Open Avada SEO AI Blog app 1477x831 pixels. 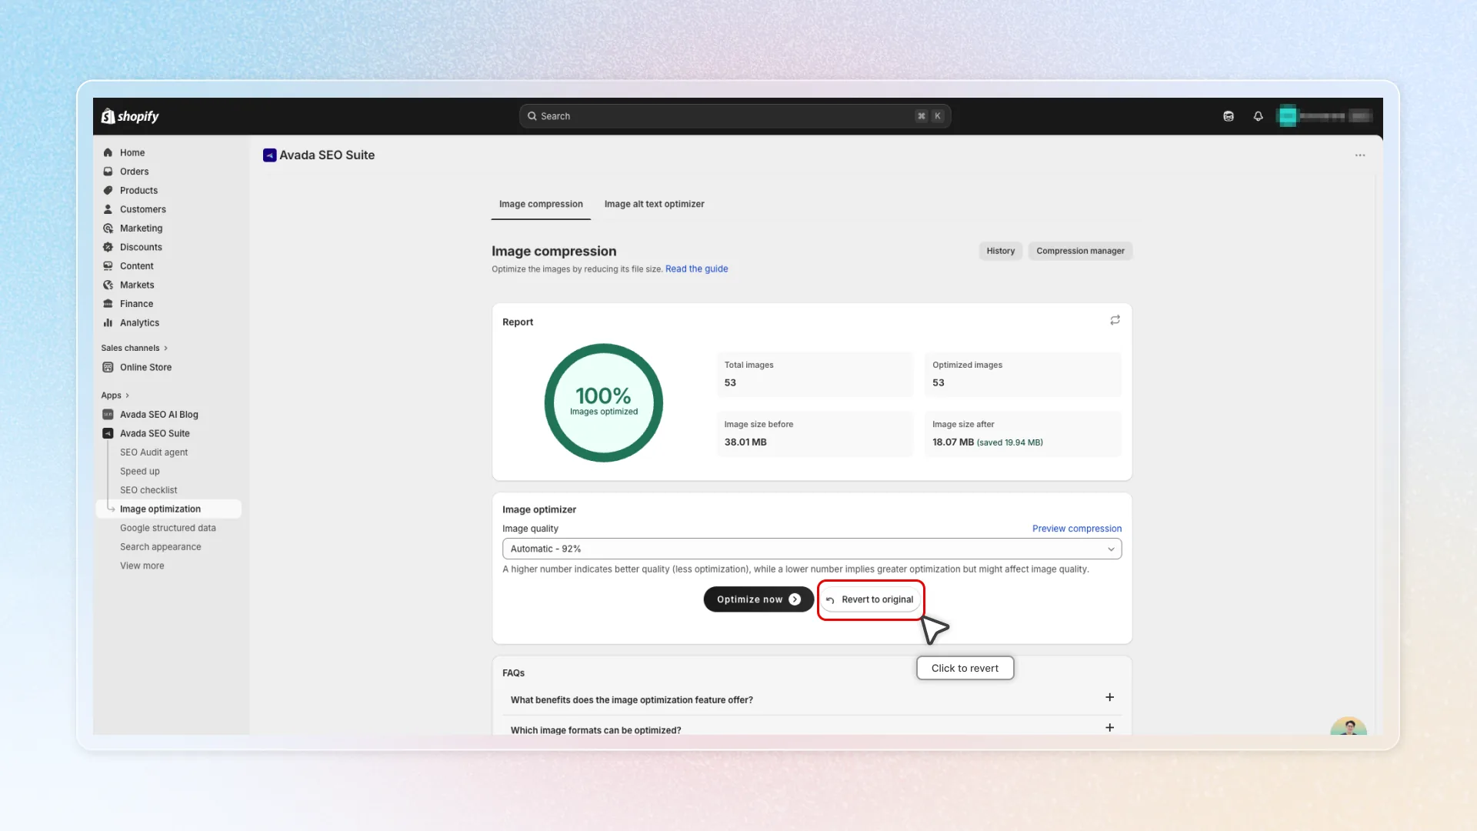[158, 415]
